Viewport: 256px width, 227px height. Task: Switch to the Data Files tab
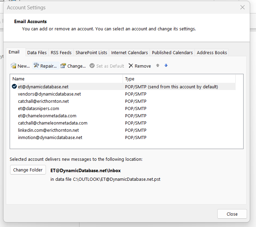(x=37, y=52)
